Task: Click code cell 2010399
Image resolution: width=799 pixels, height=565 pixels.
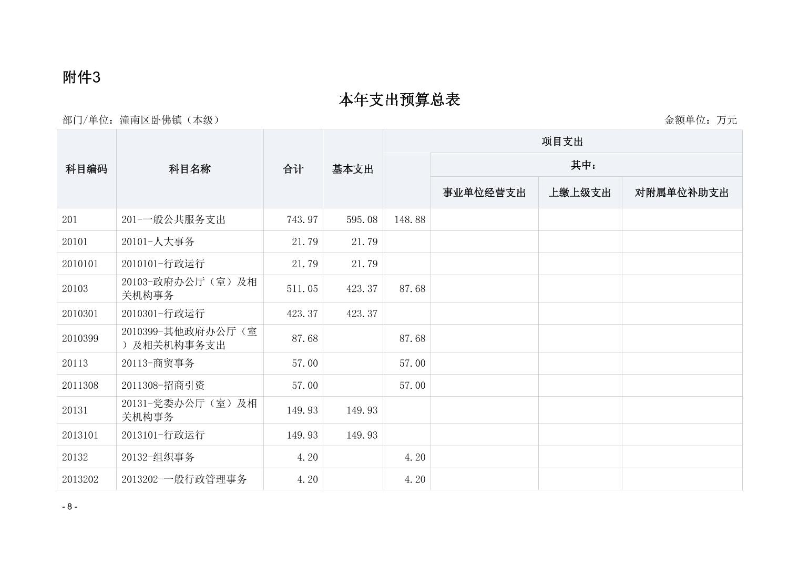Action: (x=87, y=338)
